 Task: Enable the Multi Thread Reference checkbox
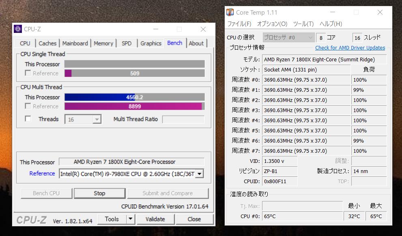click(x=28, y=106)
